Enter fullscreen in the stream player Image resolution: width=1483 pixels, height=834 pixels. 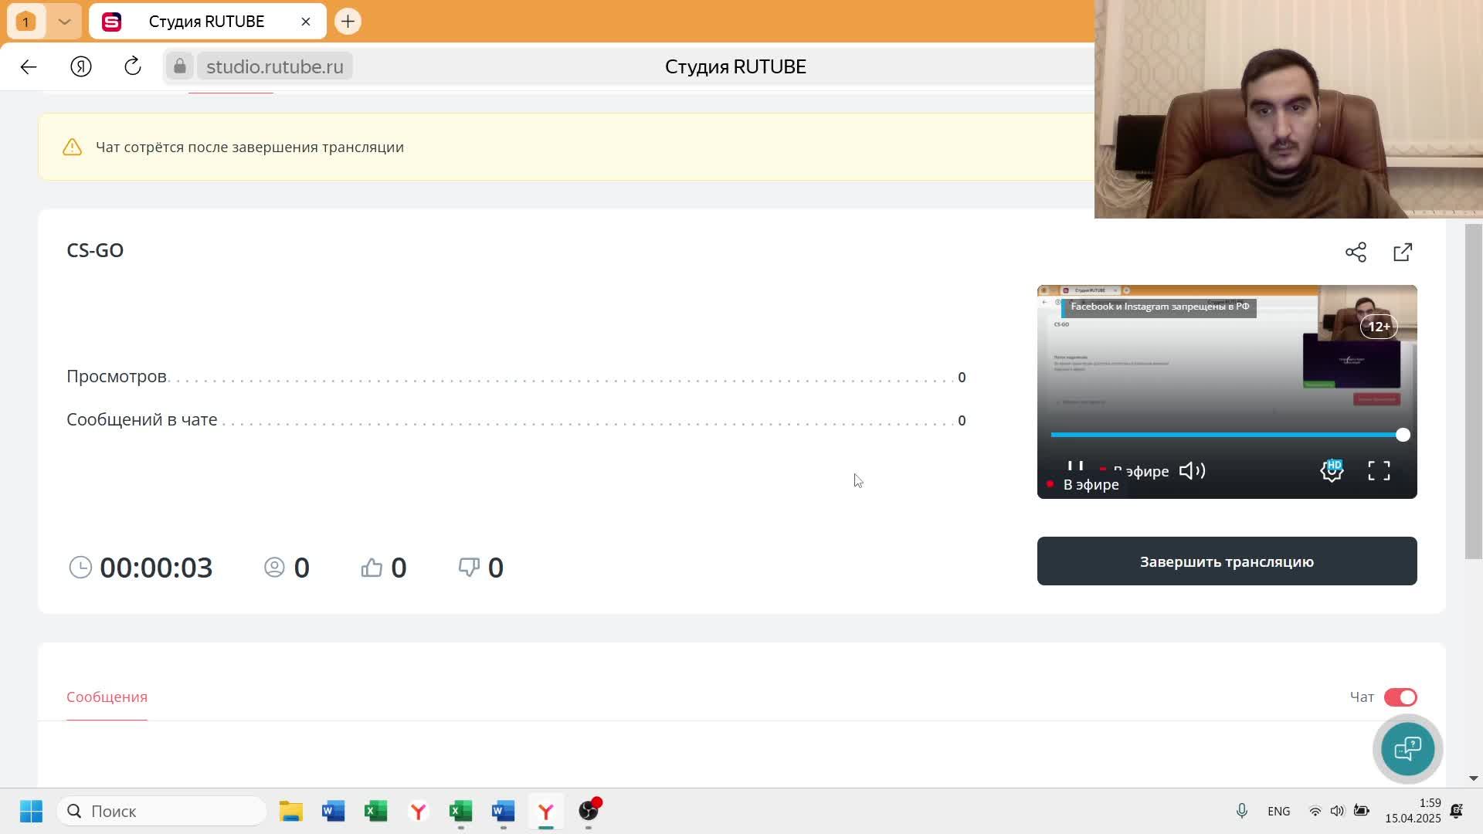point(1379,471)
